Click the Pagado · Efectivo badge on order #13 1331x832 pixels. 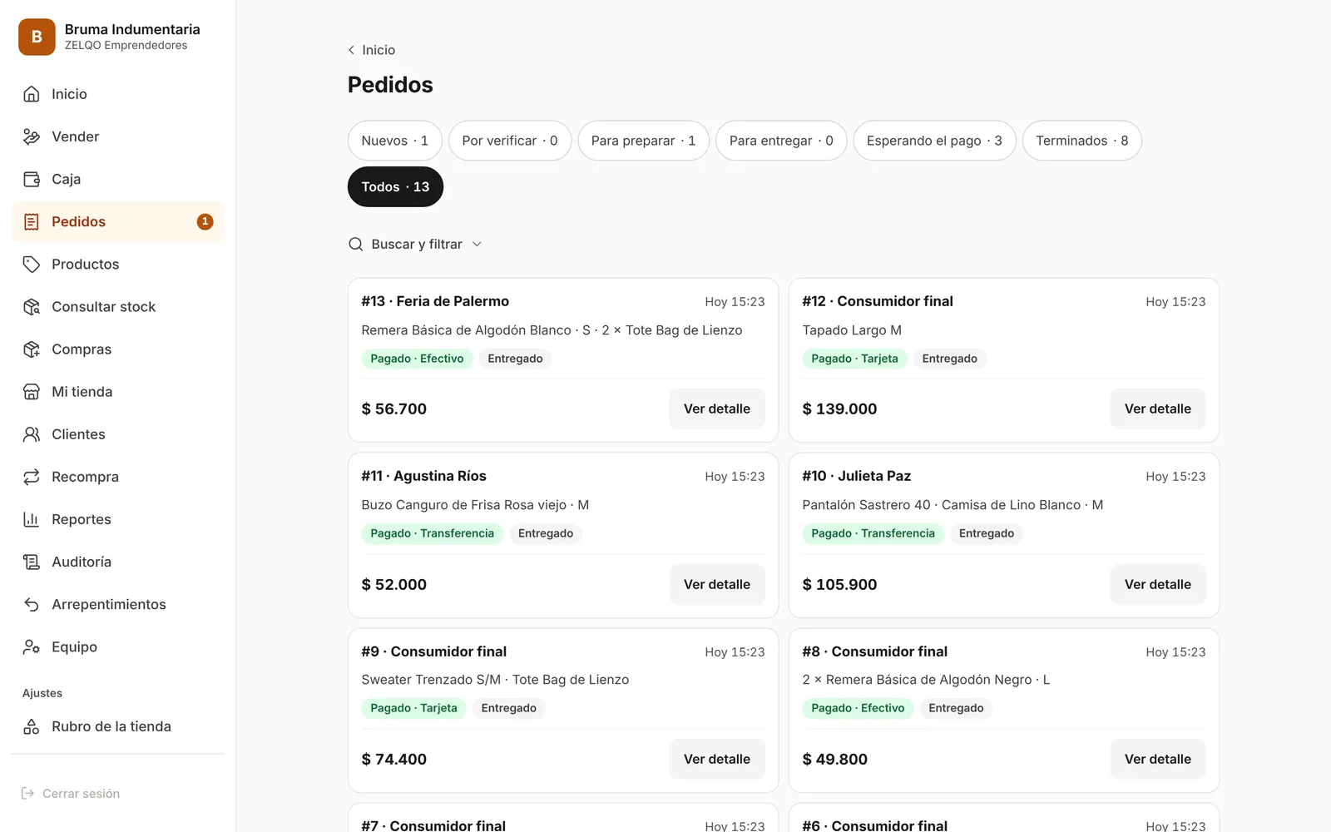coord(417,359)
